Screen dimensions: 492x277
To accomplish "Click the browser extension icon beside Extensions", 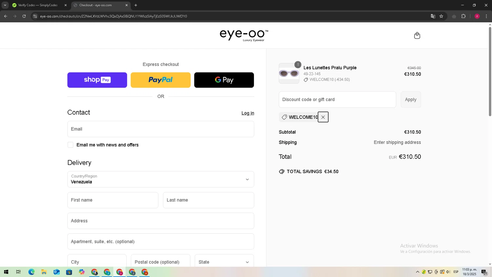I will click(454, 16).
